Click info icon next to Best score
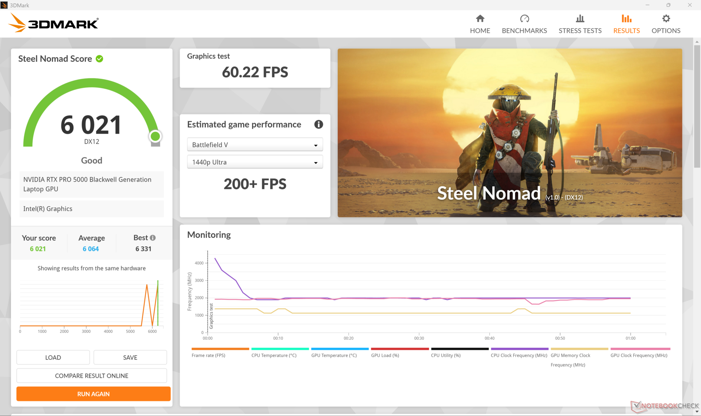701x416 pixels. (x=153, y=238)
